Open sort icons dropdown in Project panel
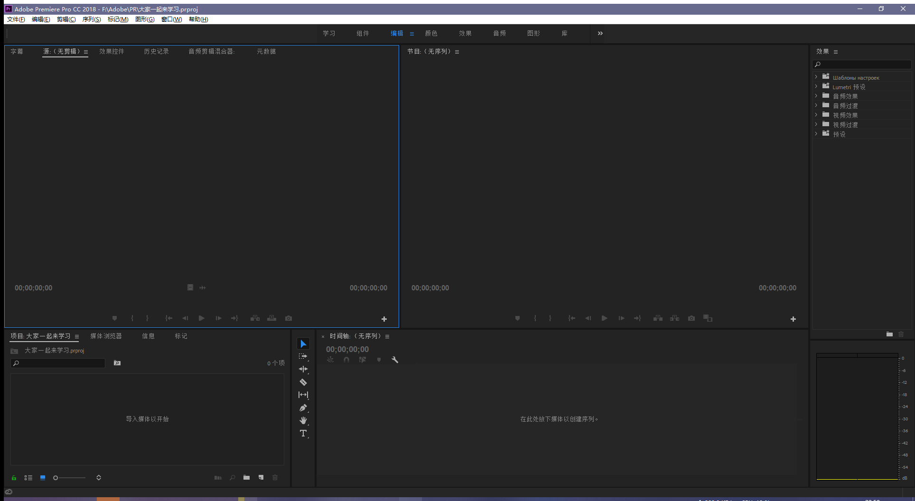Image resolution: width=915 pixels, height=501 pixels. click(99, 478)
